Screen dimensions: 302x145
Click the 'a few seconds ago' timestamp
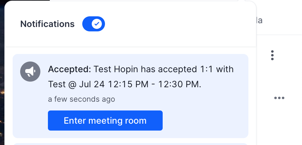[81, 99]
